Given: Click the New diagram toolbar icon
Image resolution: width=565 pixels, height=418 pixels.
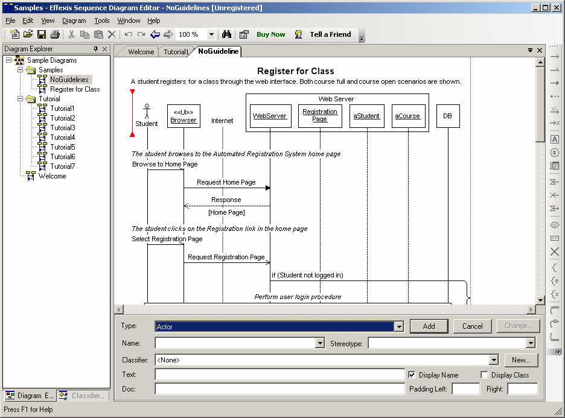Looking at the screenshot, I should pos(14,34).
